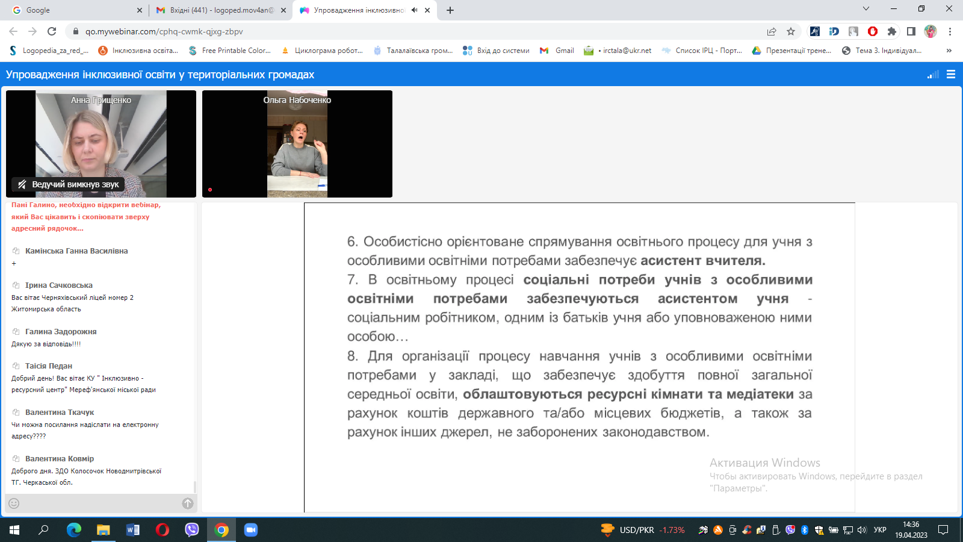The width and height of the screenshot is (963, 542).
Task: Open the Інклюзивна освіта bookmark
Action: [138, 51]
